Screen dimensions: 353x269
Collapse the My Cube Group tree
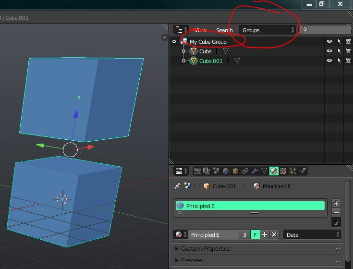click(174, 42)
